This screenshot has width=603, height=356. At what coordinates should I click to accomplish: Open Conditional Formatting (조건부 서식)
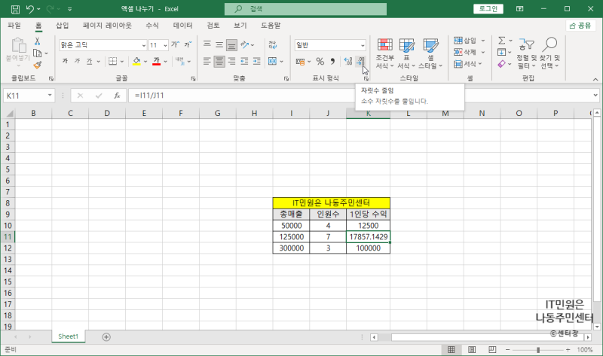(385, 53)
